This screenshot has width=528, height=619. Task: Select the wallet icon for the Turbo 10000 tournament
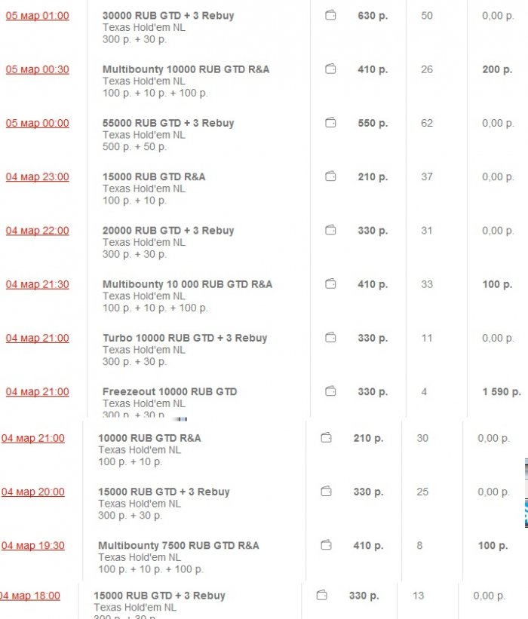tap(330, 338)
